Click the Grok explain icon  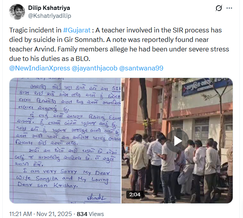219,8
